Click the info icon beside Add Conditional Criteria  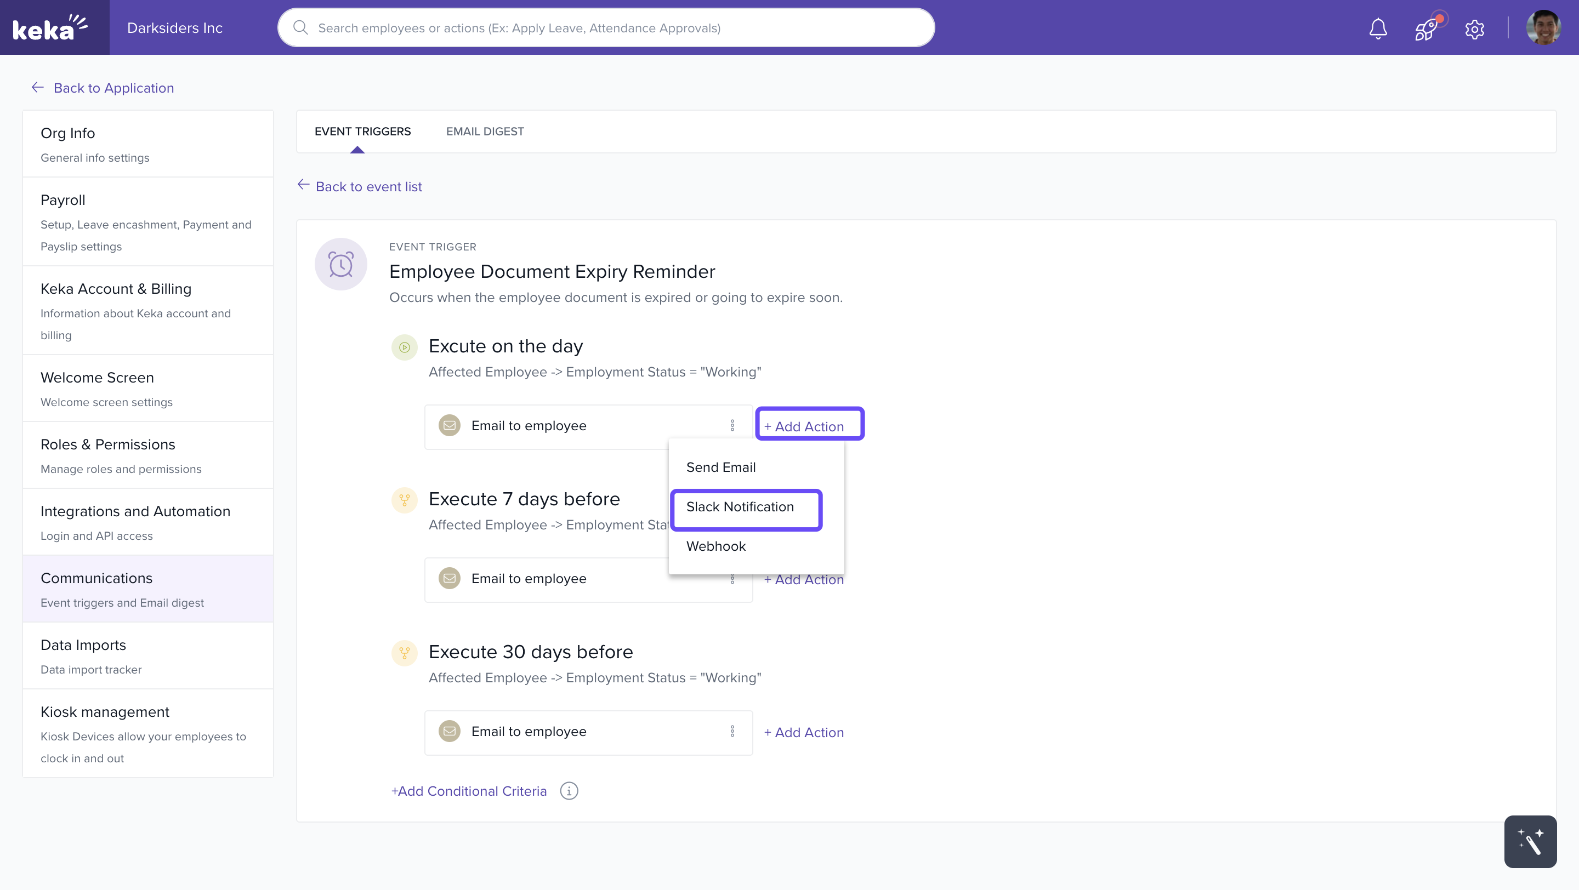tap(569, 791)
